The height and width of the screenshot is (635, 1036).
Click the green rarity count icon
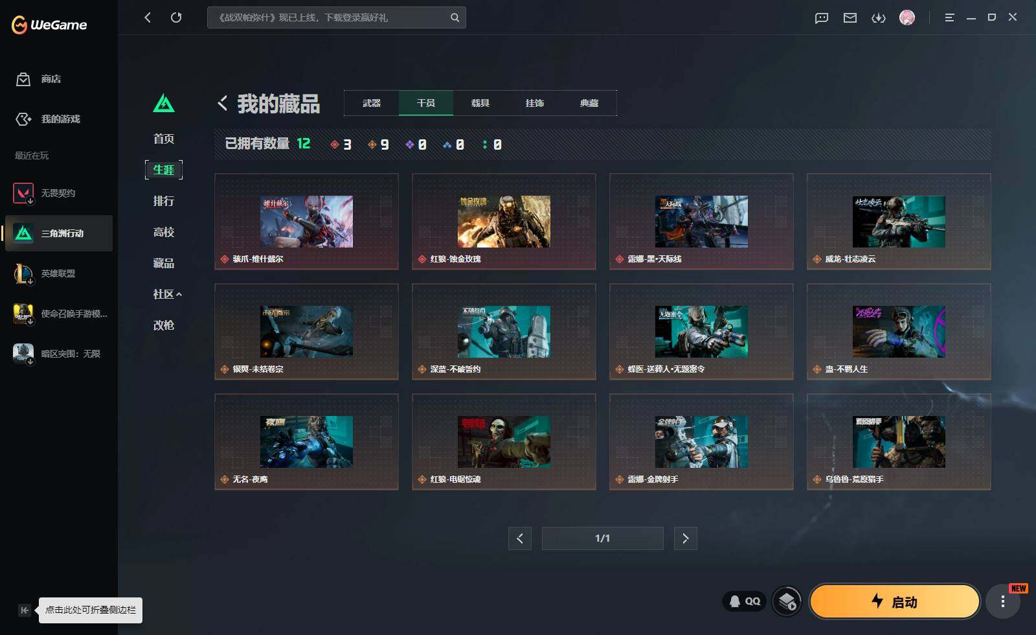coord(485,144)
